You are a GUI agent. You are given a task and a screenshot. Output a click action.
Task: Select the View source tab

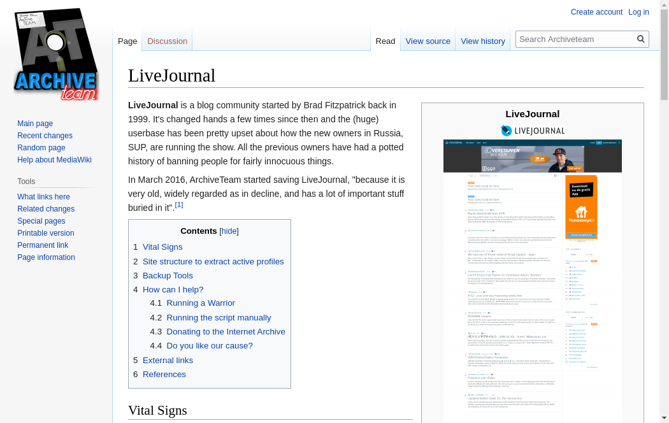click(428, 41)
